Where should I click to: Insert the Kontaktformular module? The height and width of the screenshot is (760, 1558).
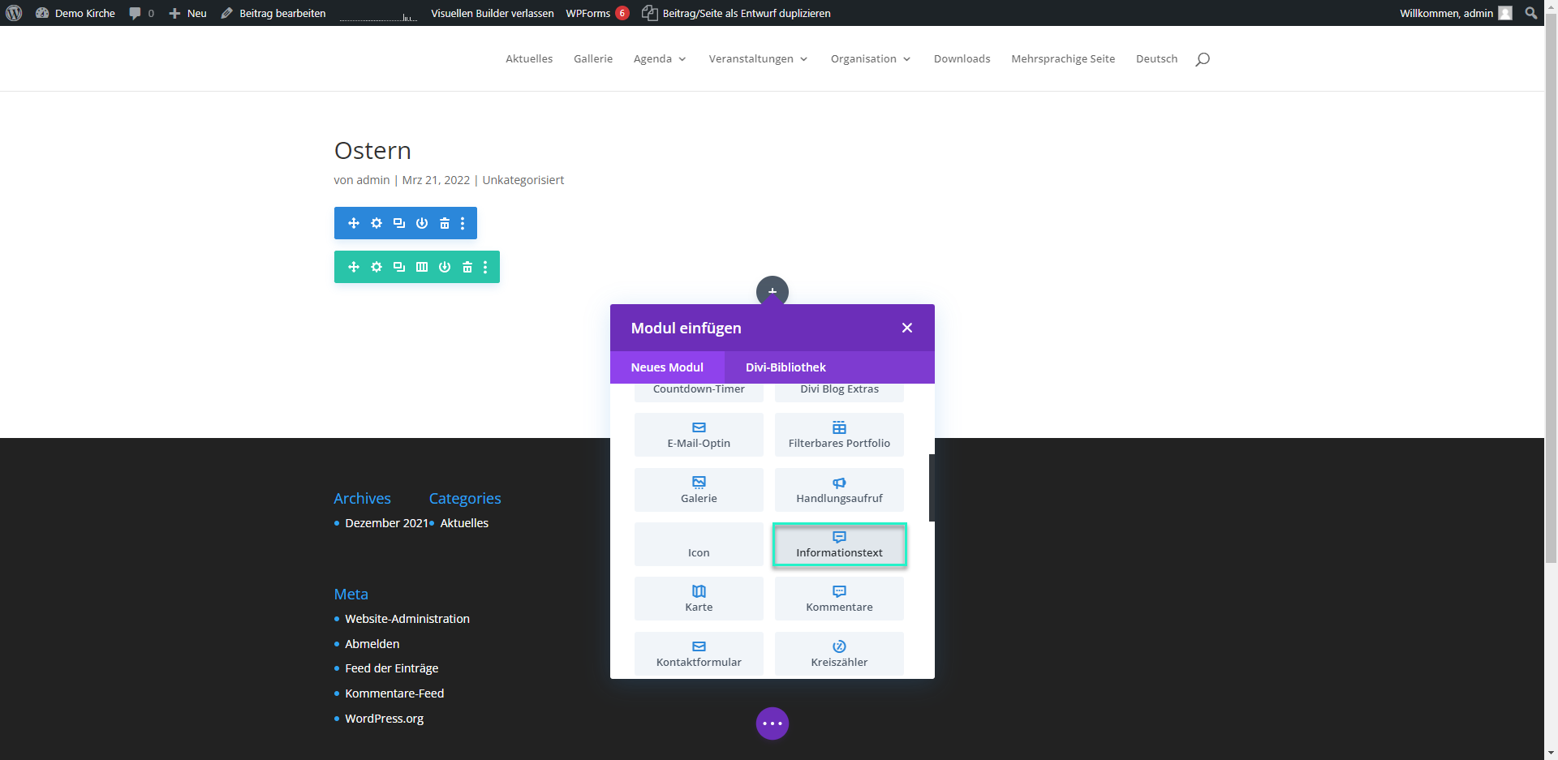pos(699,654)
